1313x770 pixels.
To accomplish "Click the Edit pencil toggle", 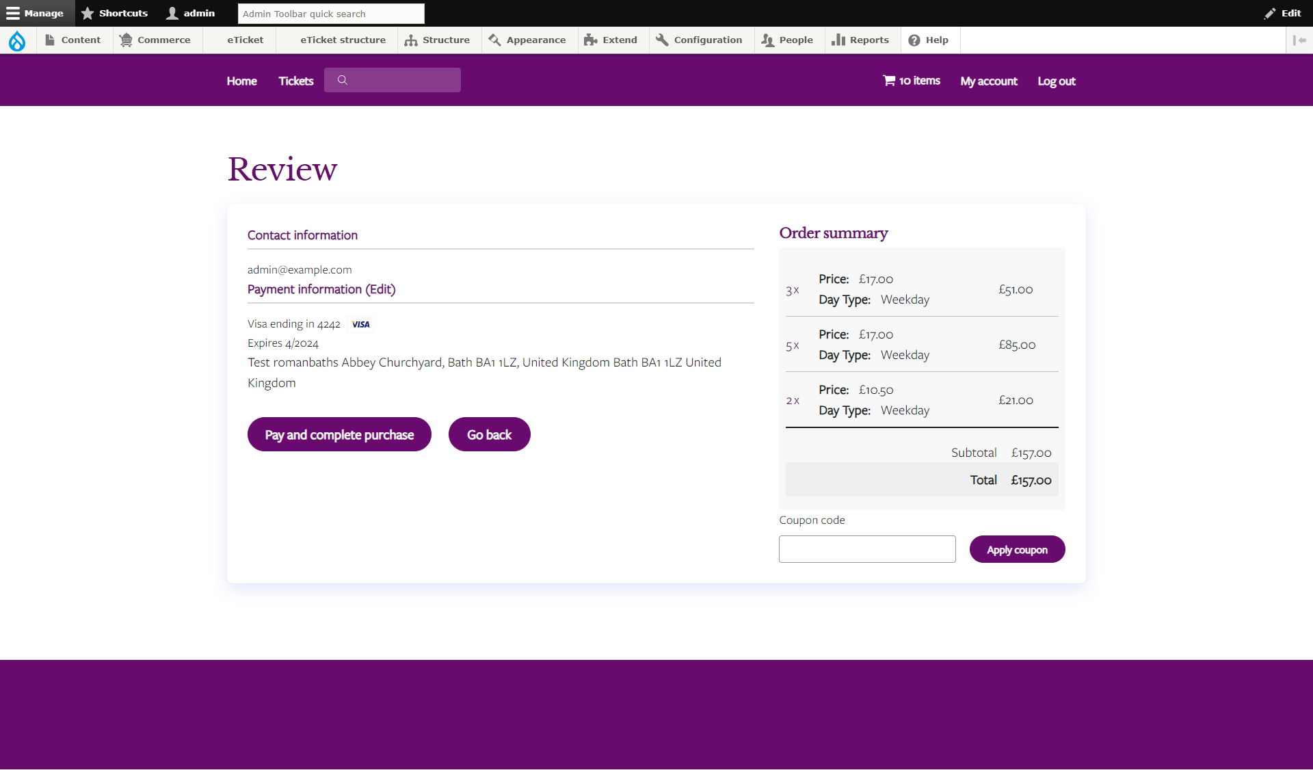I will click(1283, 13).
